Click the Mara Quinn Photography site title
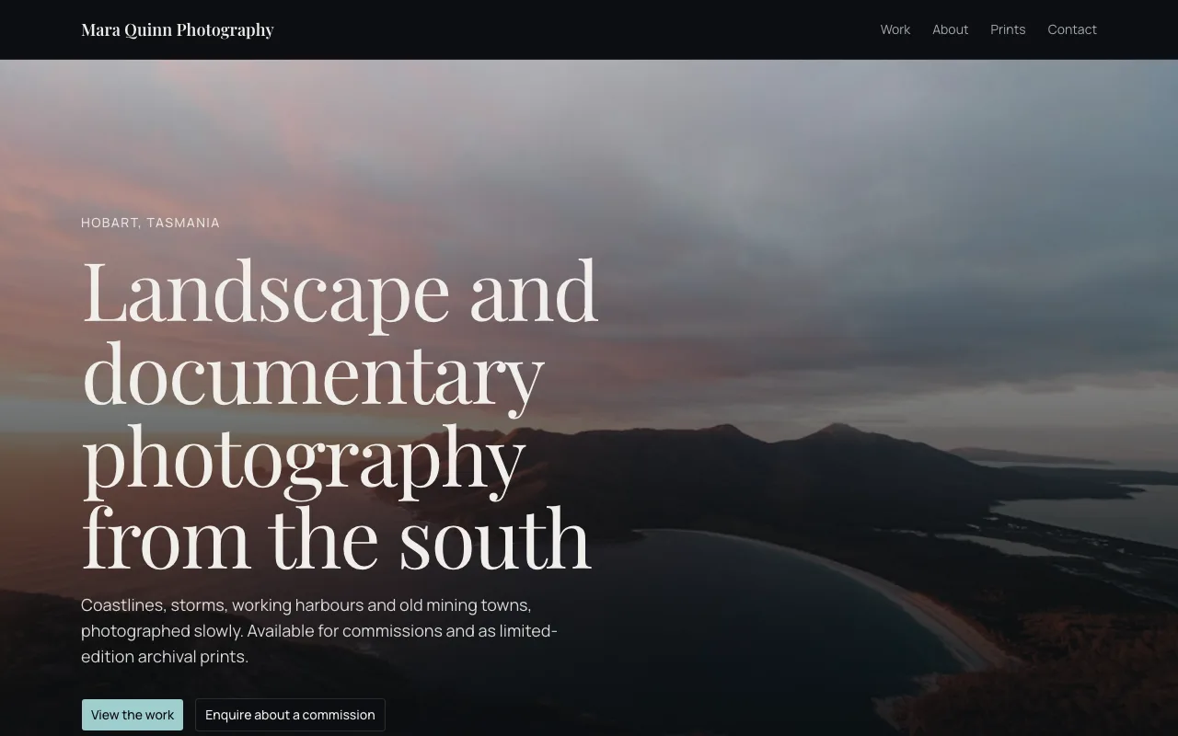The image size is (1178, 736). [x=178, y=29]
